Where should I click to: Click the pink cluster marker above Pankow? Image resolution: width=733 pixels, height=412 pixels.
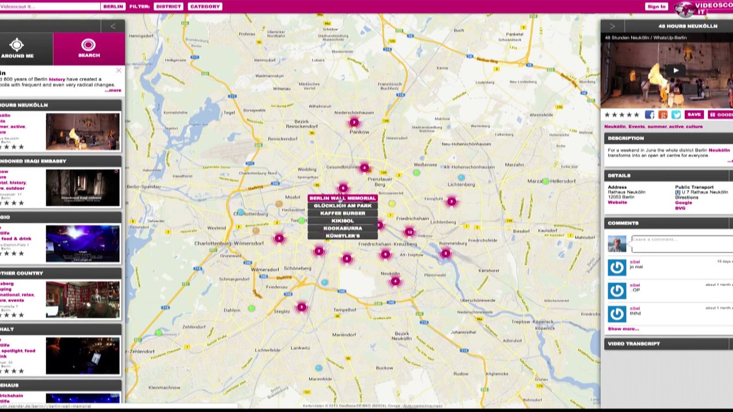click(354, 122)
